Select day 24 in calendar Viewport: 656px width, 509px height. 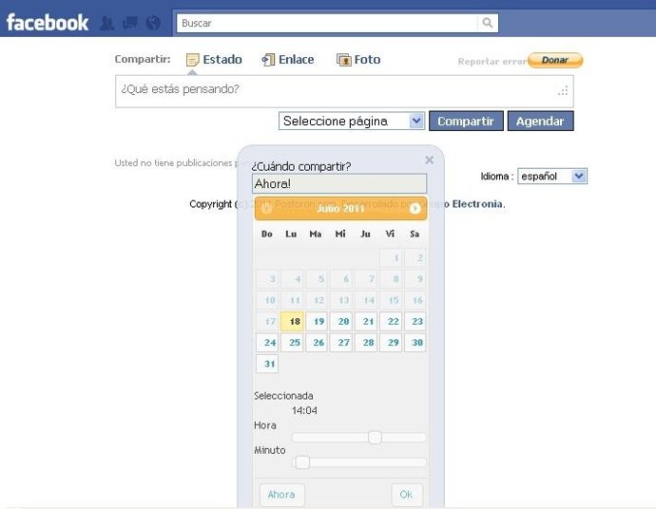267,343
